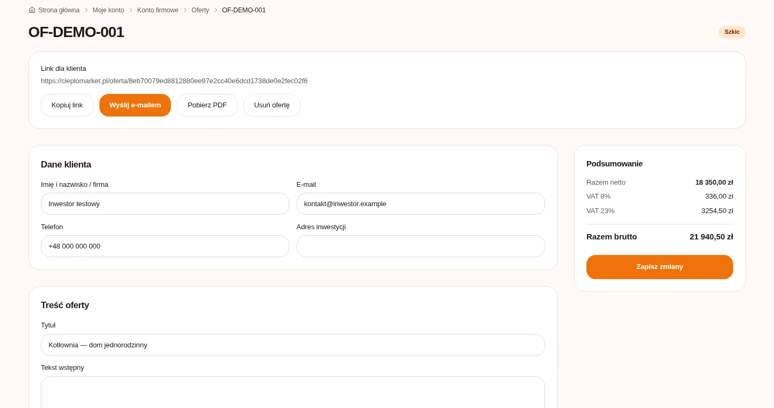The height and width of the screenshot is (408, 774).
Task: Click the Kopiuj link button
Action: (67, 105)
